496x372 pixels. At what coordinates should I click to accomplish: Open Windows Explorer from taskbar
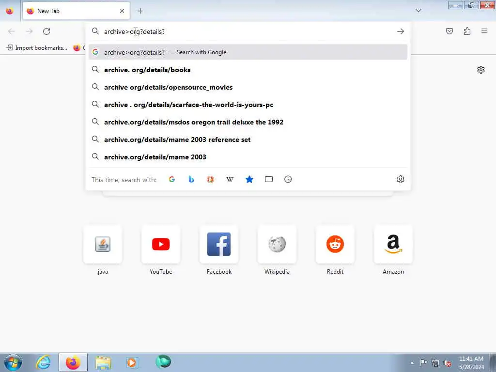point(103,362)
